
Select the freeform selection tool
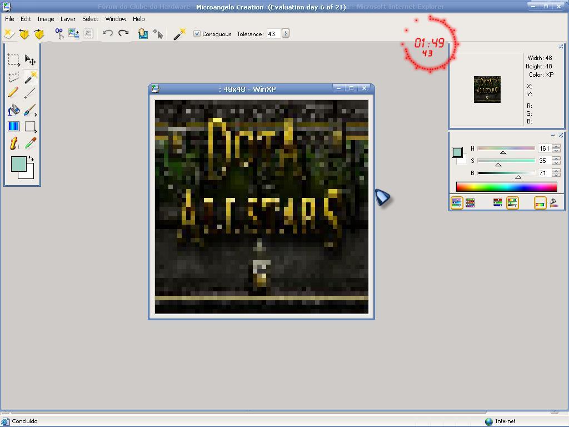[14, 77]
